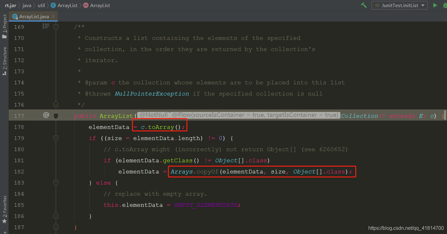Click the ArrayList class breadcrumb with C icon
The image size is (447, 234).
coord(64,5)
